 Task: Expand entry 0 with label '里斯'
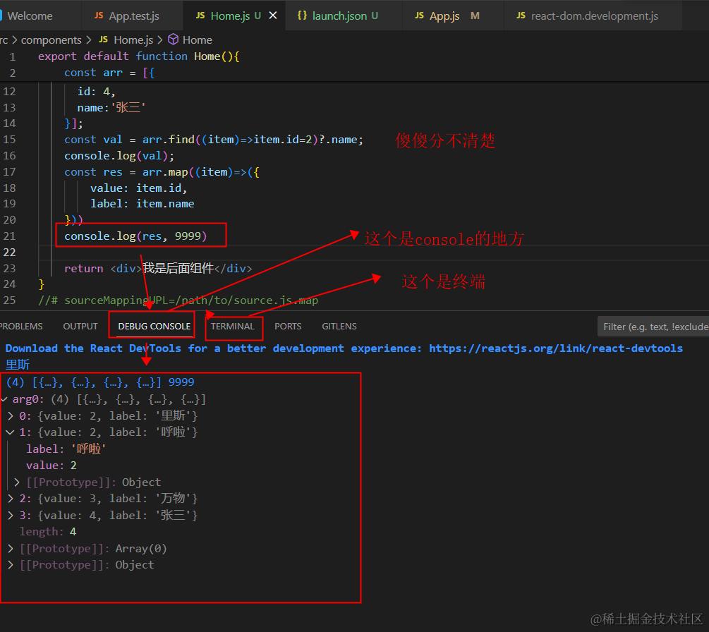click(11, 415)
